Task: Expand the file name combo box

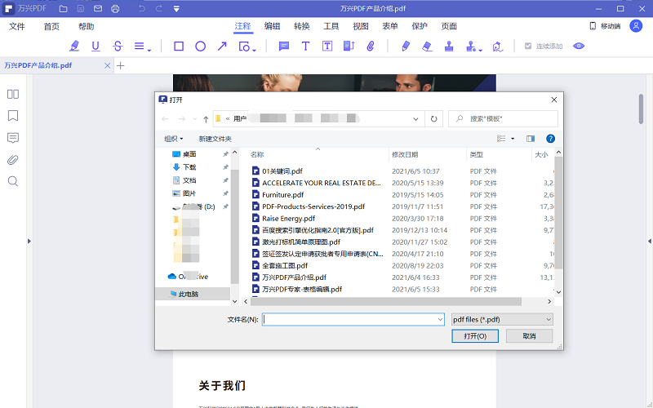Action: coord(440,320)
